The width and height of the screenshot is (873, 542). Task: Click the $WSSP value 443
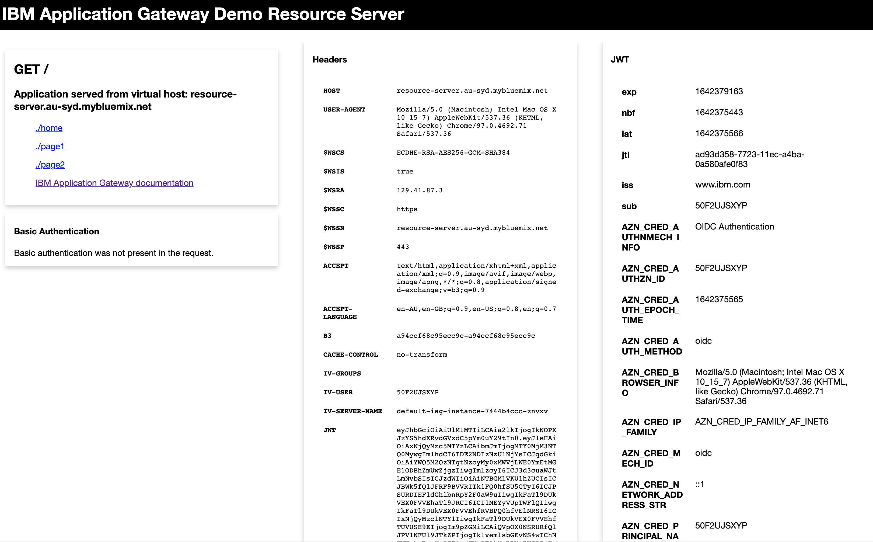(403, 247)
